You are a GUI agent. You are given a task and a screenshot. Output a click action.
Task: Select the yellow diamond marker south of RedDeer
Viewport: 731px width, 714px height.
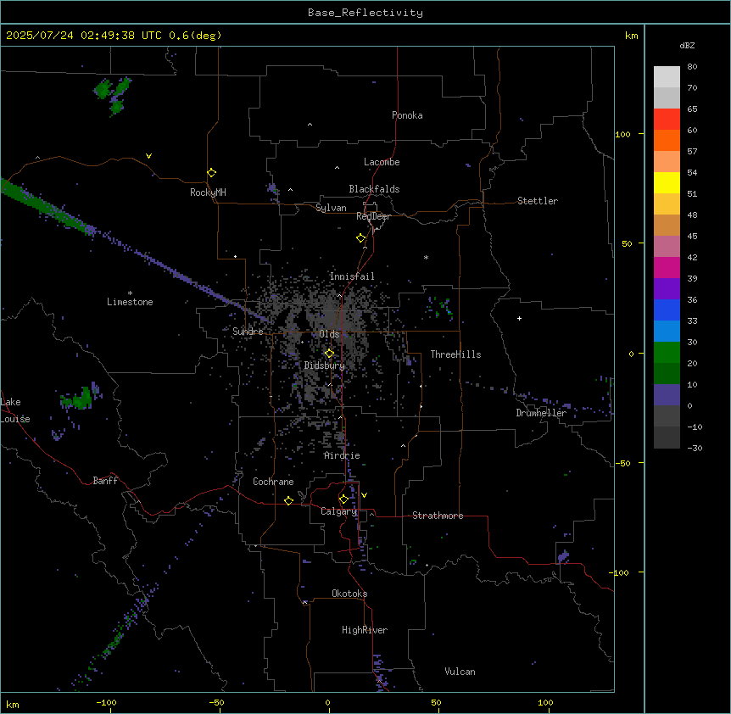360,238
